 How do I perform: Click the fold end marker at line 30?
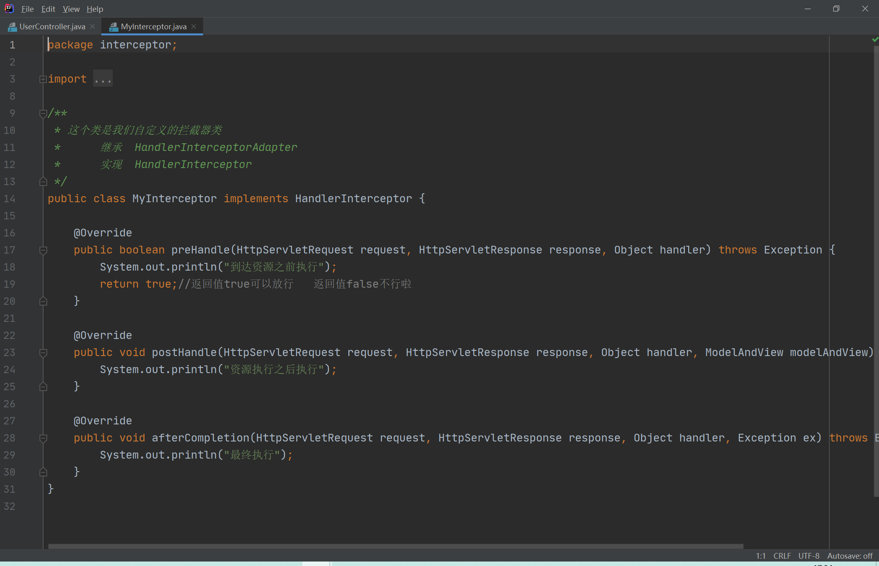(x=43, y=472)
